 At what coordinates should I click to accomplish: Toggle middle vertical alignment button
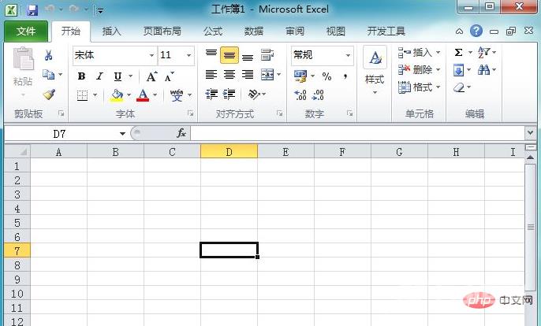(x=229, y=55)
